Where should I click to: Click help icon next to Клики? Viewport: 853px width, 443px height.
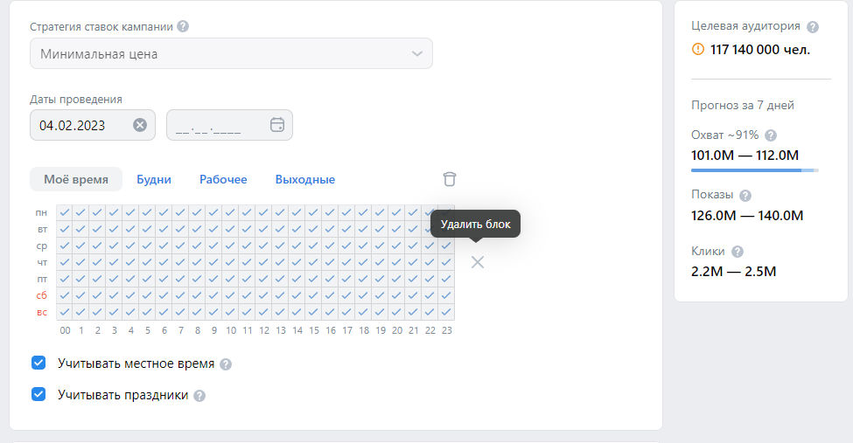pyautogui.click(x=738, y=252)
